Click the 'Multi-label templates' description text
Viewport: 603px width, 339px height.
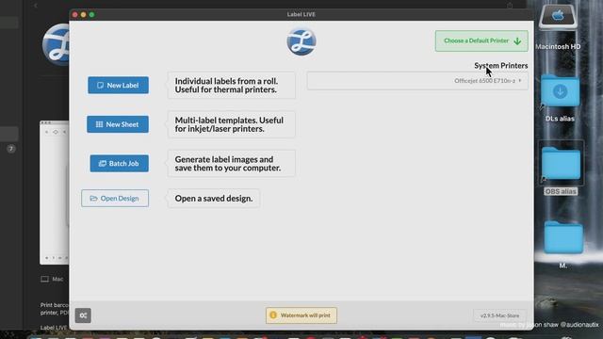point(231,124)
